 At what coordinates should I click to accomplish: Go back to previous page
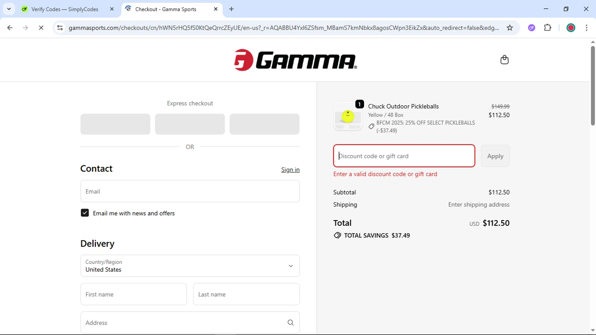click(10, 28)
